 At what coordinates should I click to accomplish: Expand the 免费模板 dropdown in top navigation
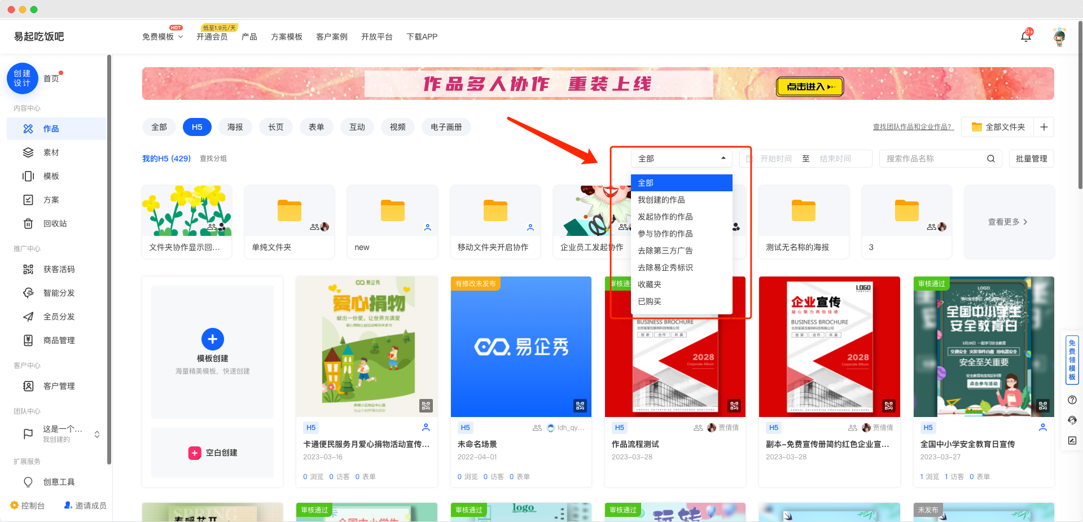[x=163, y=37]
